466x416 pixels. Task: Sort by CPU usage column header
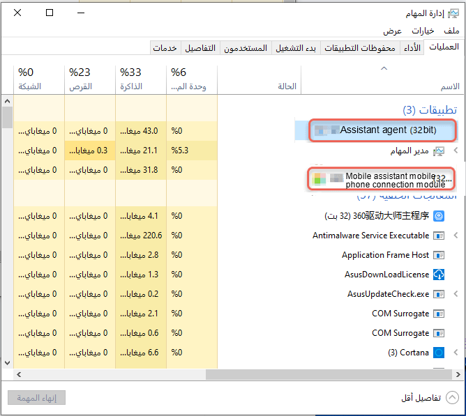pyautogui.click(x=192, y=79)
